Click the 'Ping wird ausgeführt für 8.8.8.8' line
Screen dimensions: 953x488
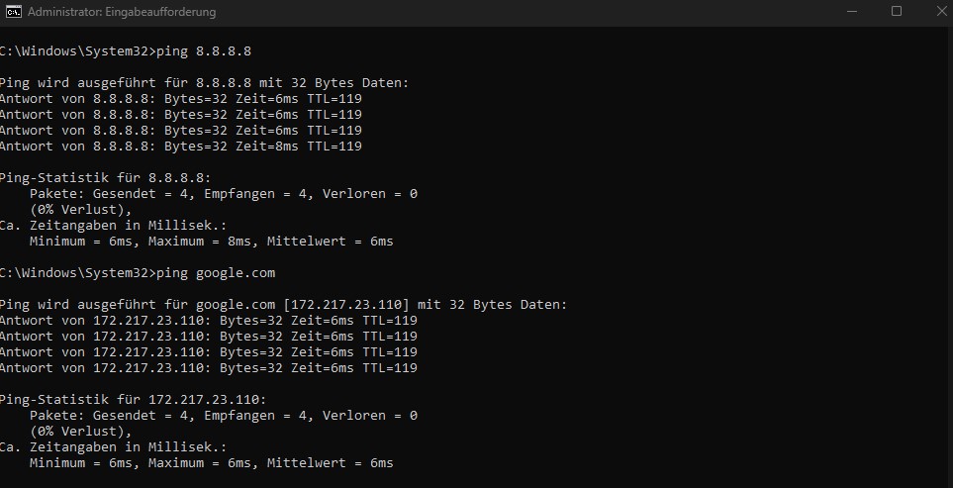[x=205, y=82]
